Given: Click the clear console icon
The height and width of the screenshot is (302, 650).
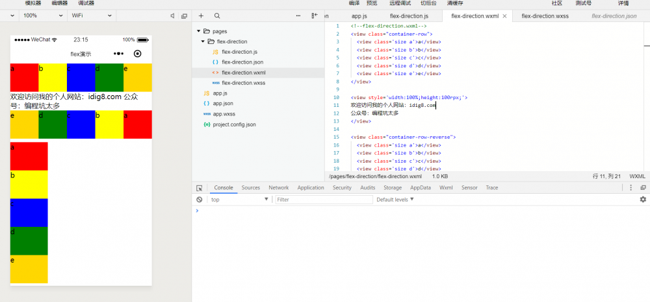Looking at the screenshot, I should click(200, 200).
